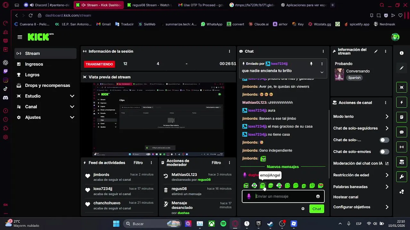
Task: Click the pencil icon in right rail
Action: [x=402, y=68]
